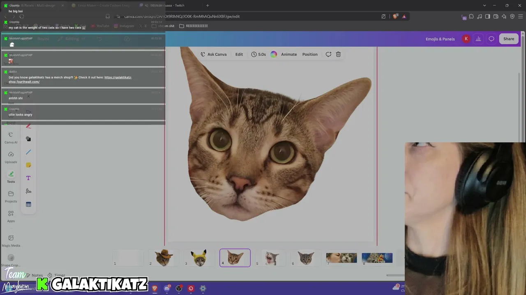Click the Brave Rewards triangle icon
The image size is (526, 295).
pyautogui.click(x=404, y=16)
